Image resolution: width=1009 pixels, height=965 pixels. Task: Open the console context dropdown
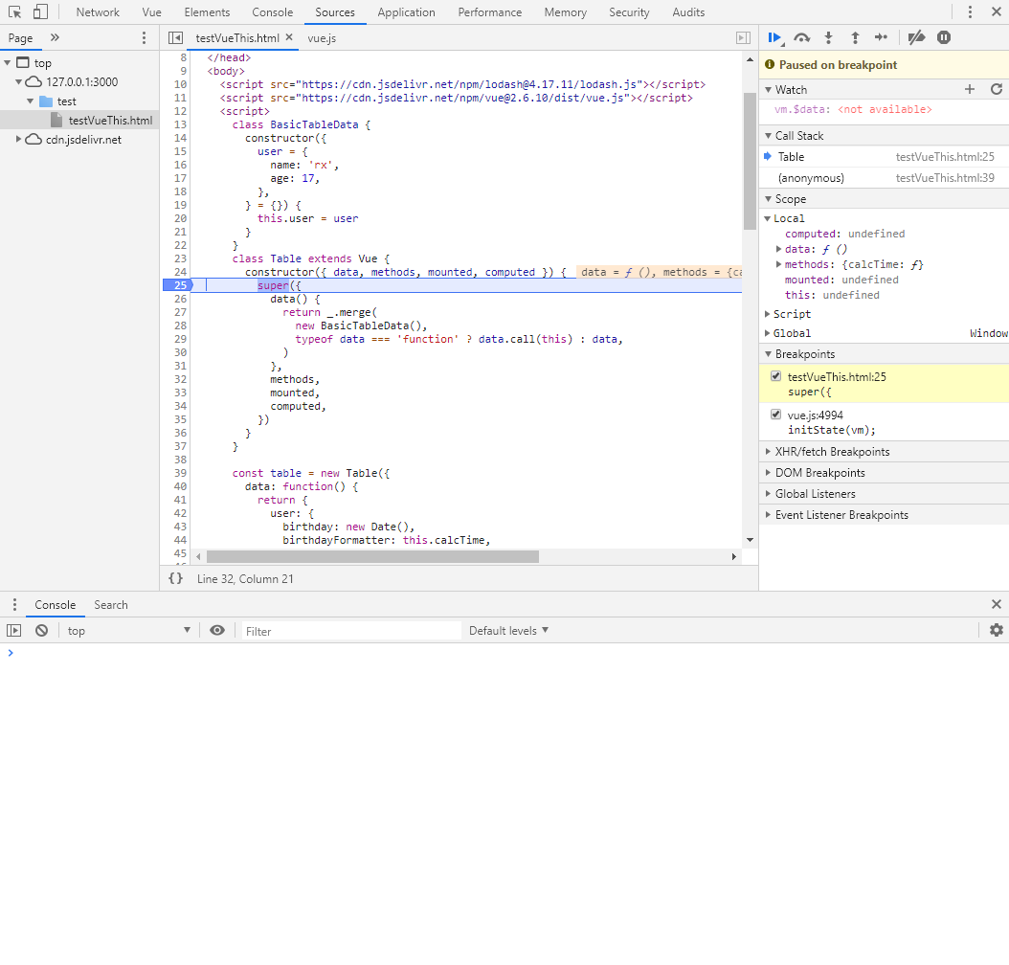[128, 631]
